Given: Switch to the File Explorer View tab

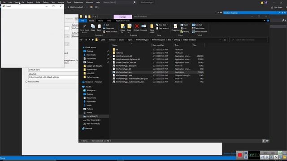Looking at the screenshot, I should tap(109, 21).
